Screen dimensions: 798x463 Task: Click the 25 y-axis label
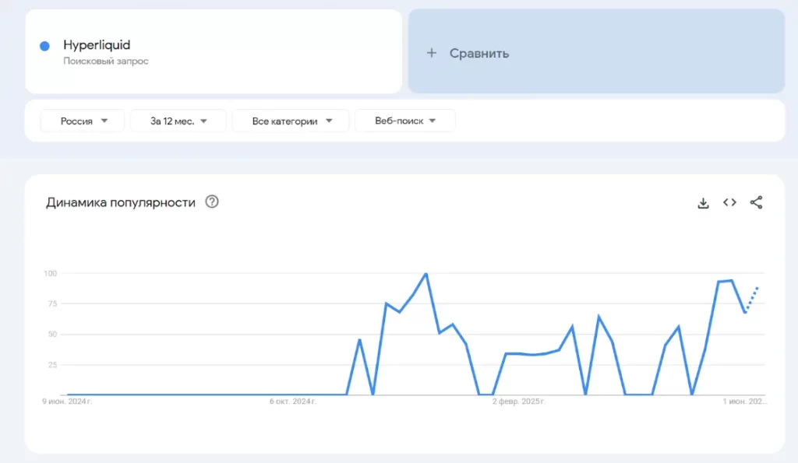[x=52, y=365]
